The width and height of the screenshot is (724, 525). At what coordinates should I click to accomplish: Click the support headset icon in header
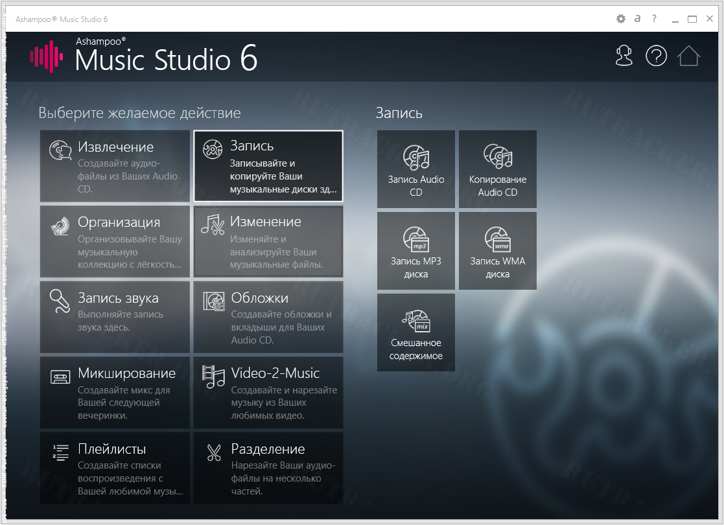624,56
